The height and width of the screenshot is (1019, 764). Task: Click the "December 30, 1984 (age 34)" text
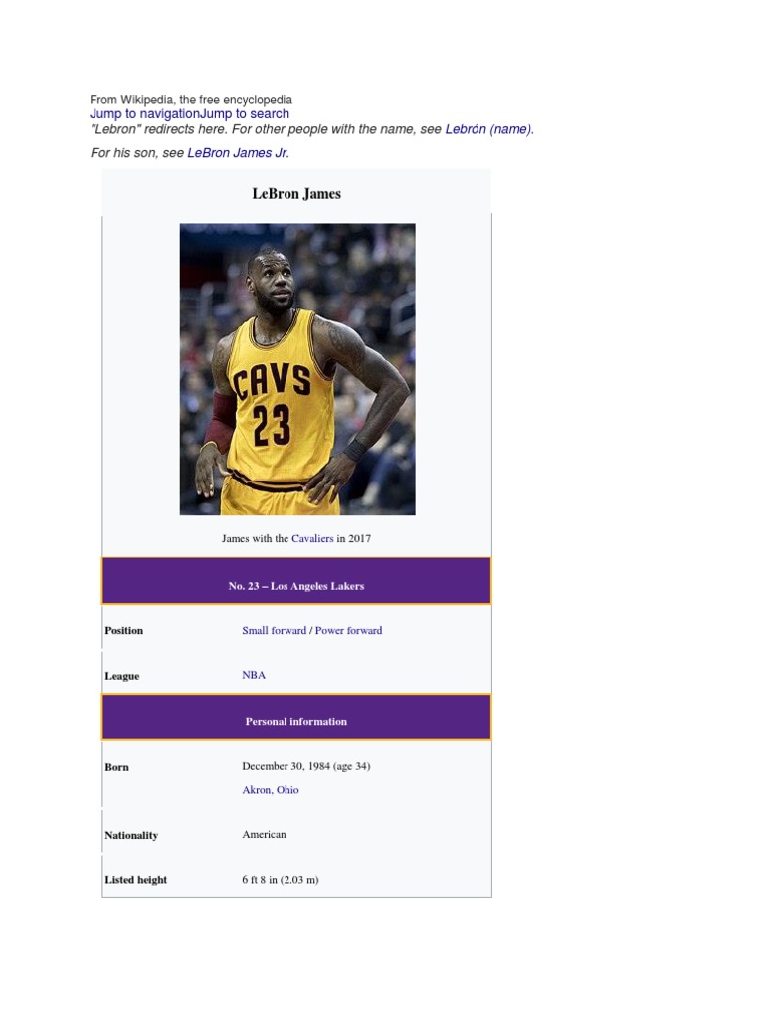tap(306, 766)
